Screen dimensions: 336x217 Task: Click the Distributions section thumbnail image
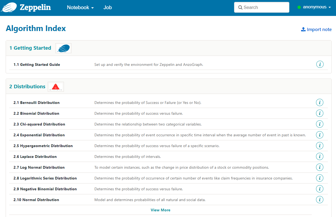coord(56,87)
